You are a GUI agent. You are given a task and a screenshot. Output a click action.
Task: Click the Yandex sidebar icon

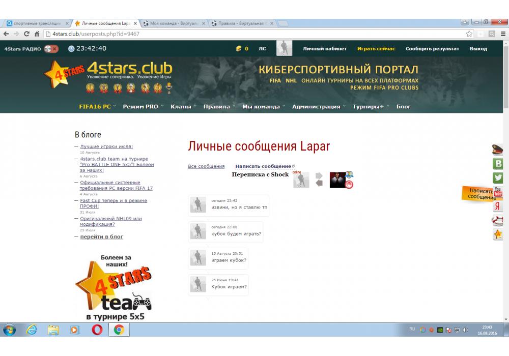(498, 206)
